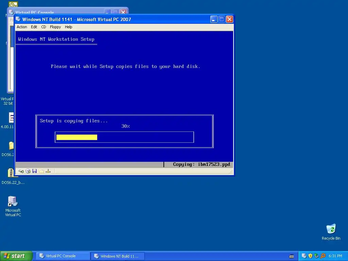Viewport: 348px width, 261px height.
Task: Open the Edit menu
Action: pos(34,27)
